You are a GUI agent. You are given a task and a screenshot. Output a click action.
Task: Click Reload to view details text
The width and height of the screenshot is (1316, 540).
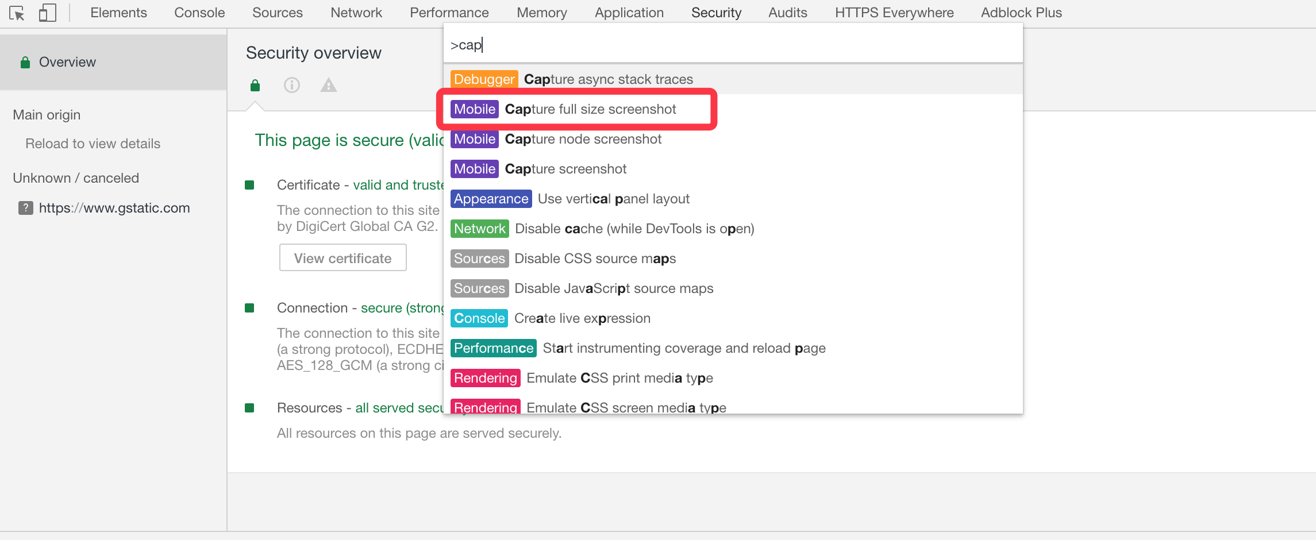click(93, 144)
